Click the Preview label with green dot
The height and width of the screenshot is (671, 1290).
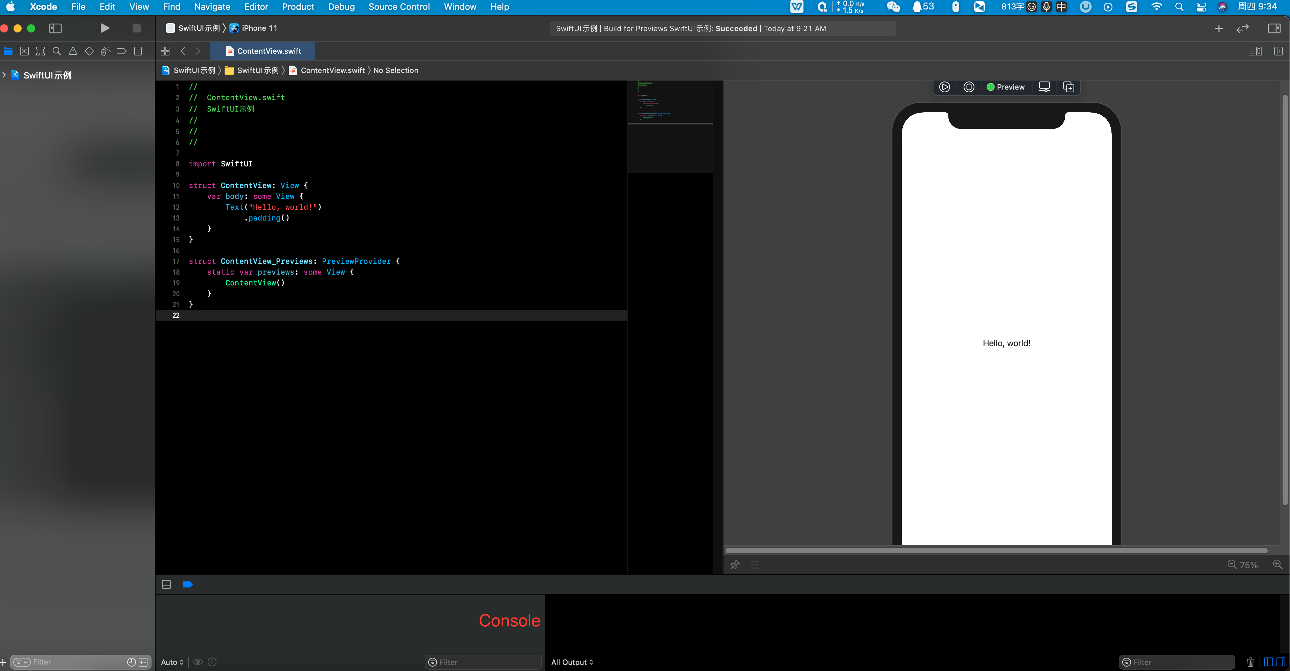(1005, 87)
